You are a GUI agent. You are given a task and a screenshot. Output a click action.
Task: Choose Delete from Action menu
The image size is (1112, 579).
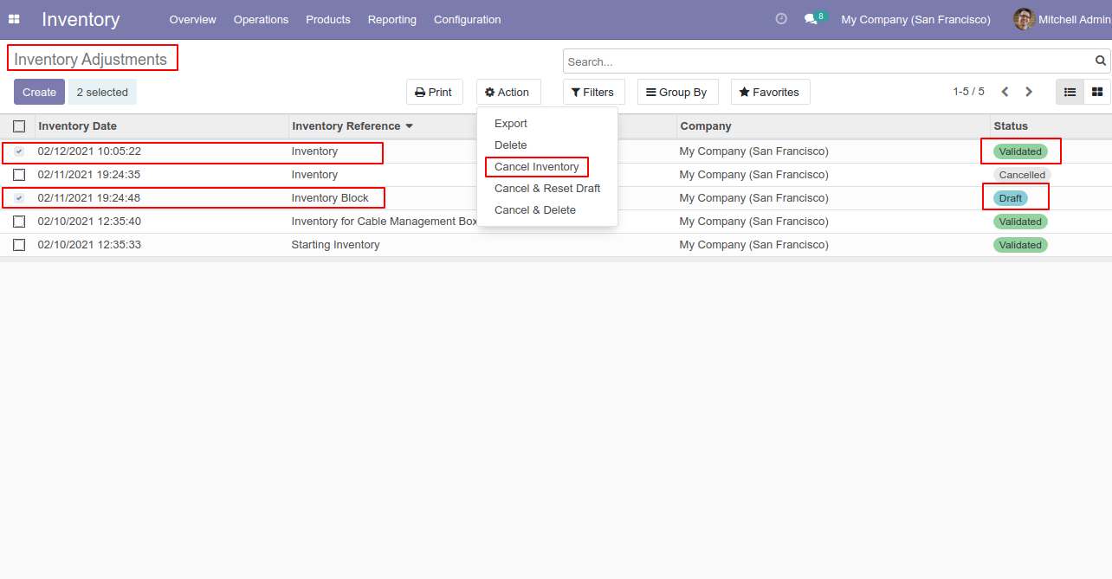tap(511, 145)
